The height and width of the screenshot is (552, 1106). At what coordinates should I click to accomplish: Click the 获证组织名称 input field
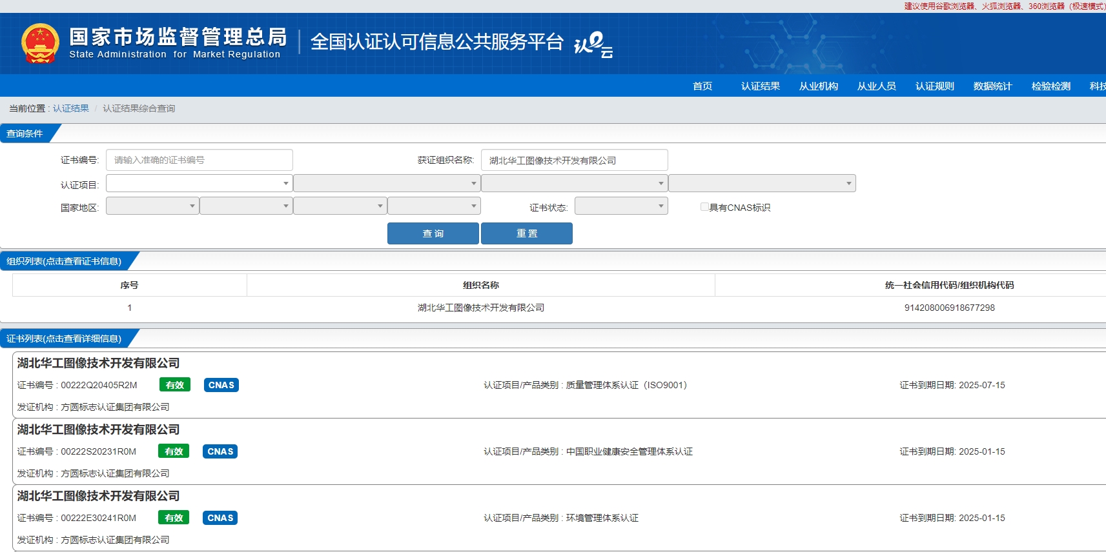click(x=575, y=160)
